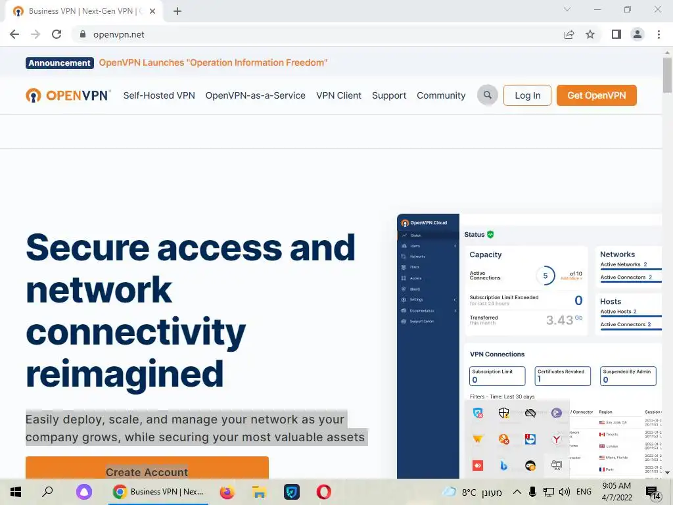Open the Chrome three-dot menu
Viewport: 673px width, 505px height.
[x=659, y=34]
